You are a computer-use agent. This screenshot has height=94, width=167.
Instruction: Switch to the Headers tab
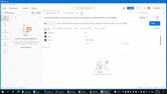pos(68,28)
